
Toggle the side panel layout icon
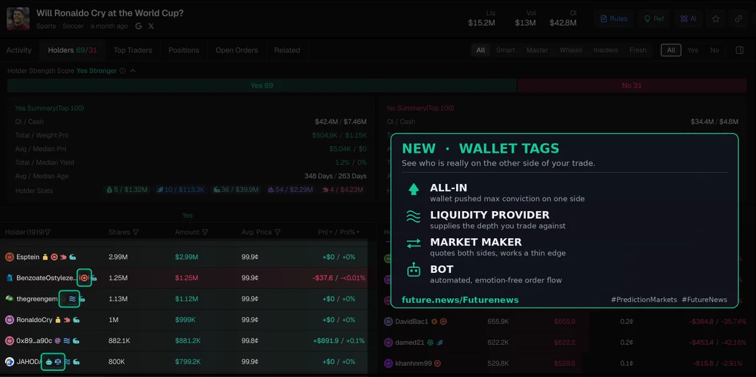740,50
